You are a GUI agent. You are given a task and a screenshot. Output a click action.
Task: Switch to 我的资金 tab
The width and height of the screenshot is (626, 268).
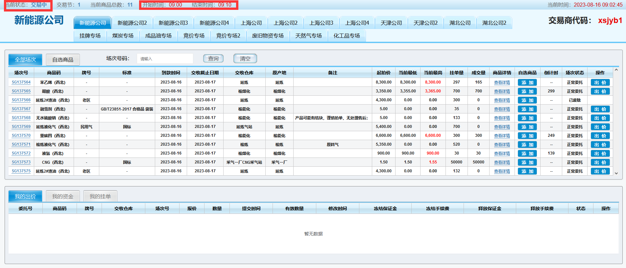tap(63, 196)
